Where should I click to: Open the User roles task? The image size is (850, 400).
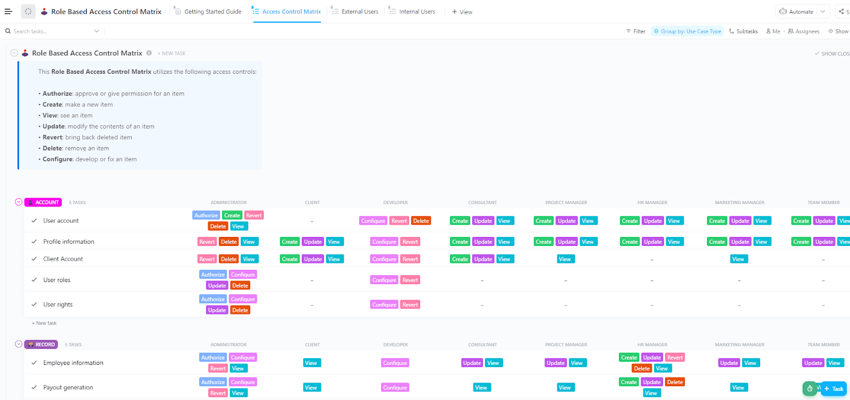pos(57,280)
